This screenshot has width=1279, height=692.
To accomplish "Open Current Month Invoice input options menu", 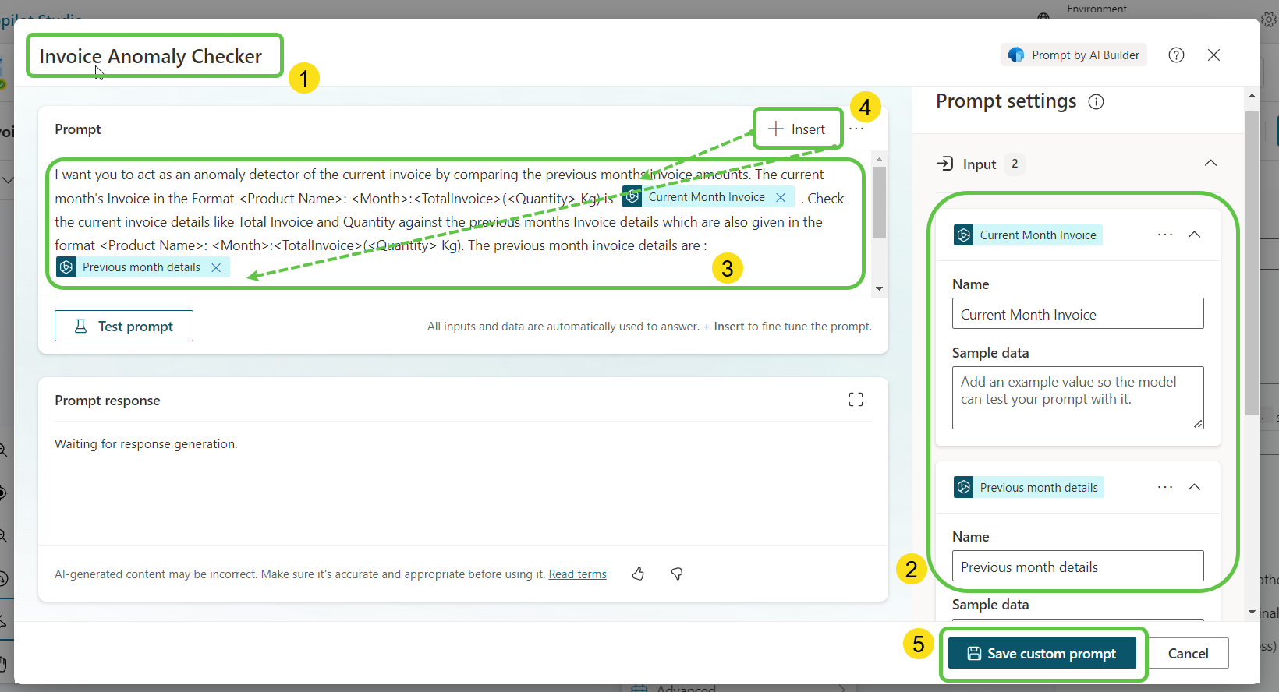I will 1165,235.
